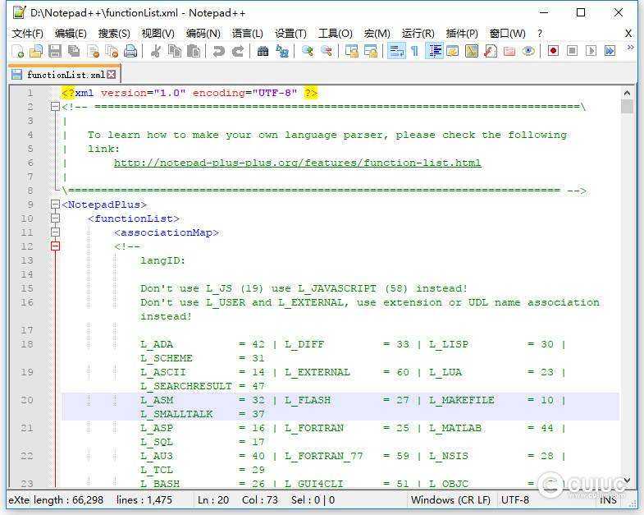This screenshot has width=644, height=515.
Task: Click the INS indicator in status bar
Action: 608,499
